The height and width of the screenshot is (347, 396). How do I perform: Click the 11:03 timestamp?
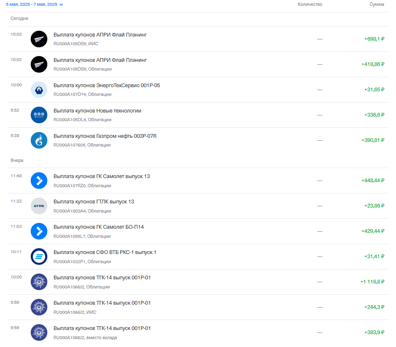click(x=16, y=226)
